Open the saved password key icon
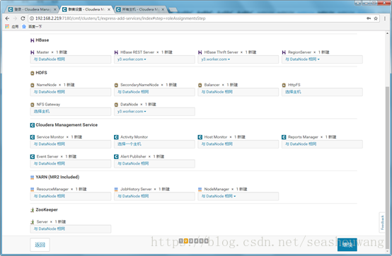 click(x=369, y=18)
